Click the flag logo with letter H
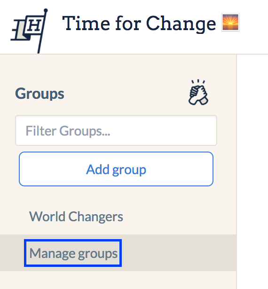Image resolution: width=268 pixels, height=289 pixels. (x=29, y=31)
